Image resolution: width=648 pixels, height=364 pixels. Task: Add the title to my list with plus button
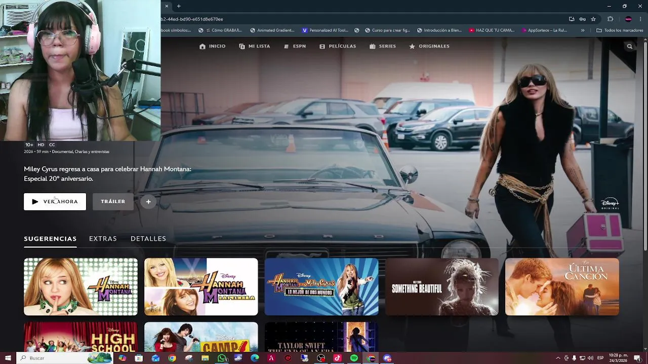coord(148,201)
